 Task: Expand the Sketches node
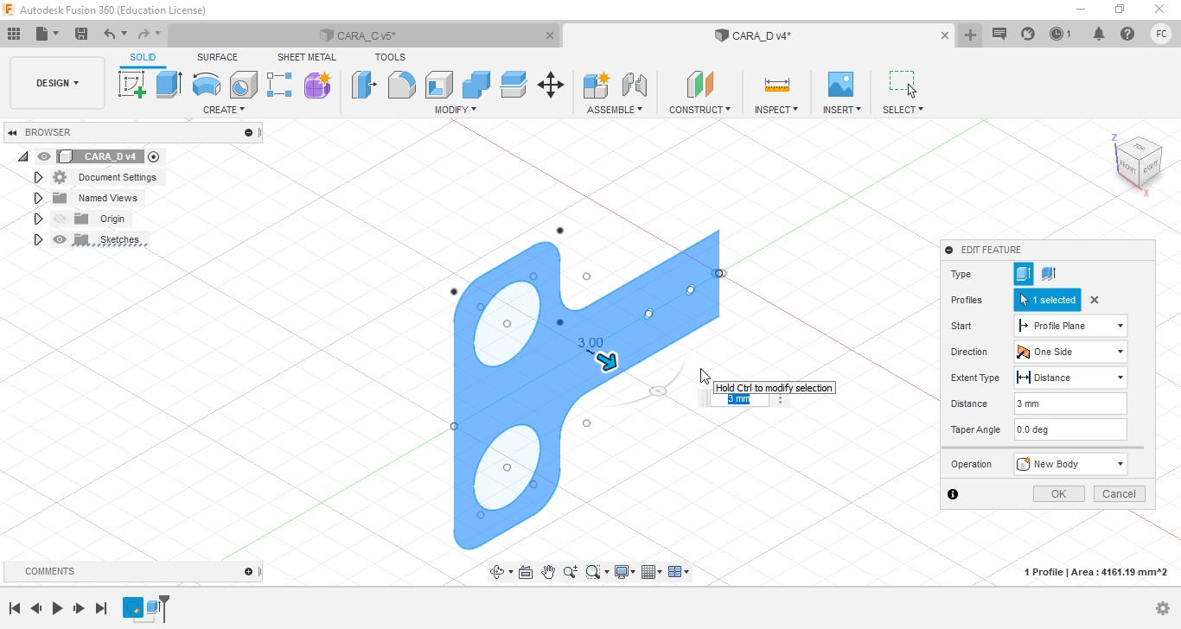[38, 239]
